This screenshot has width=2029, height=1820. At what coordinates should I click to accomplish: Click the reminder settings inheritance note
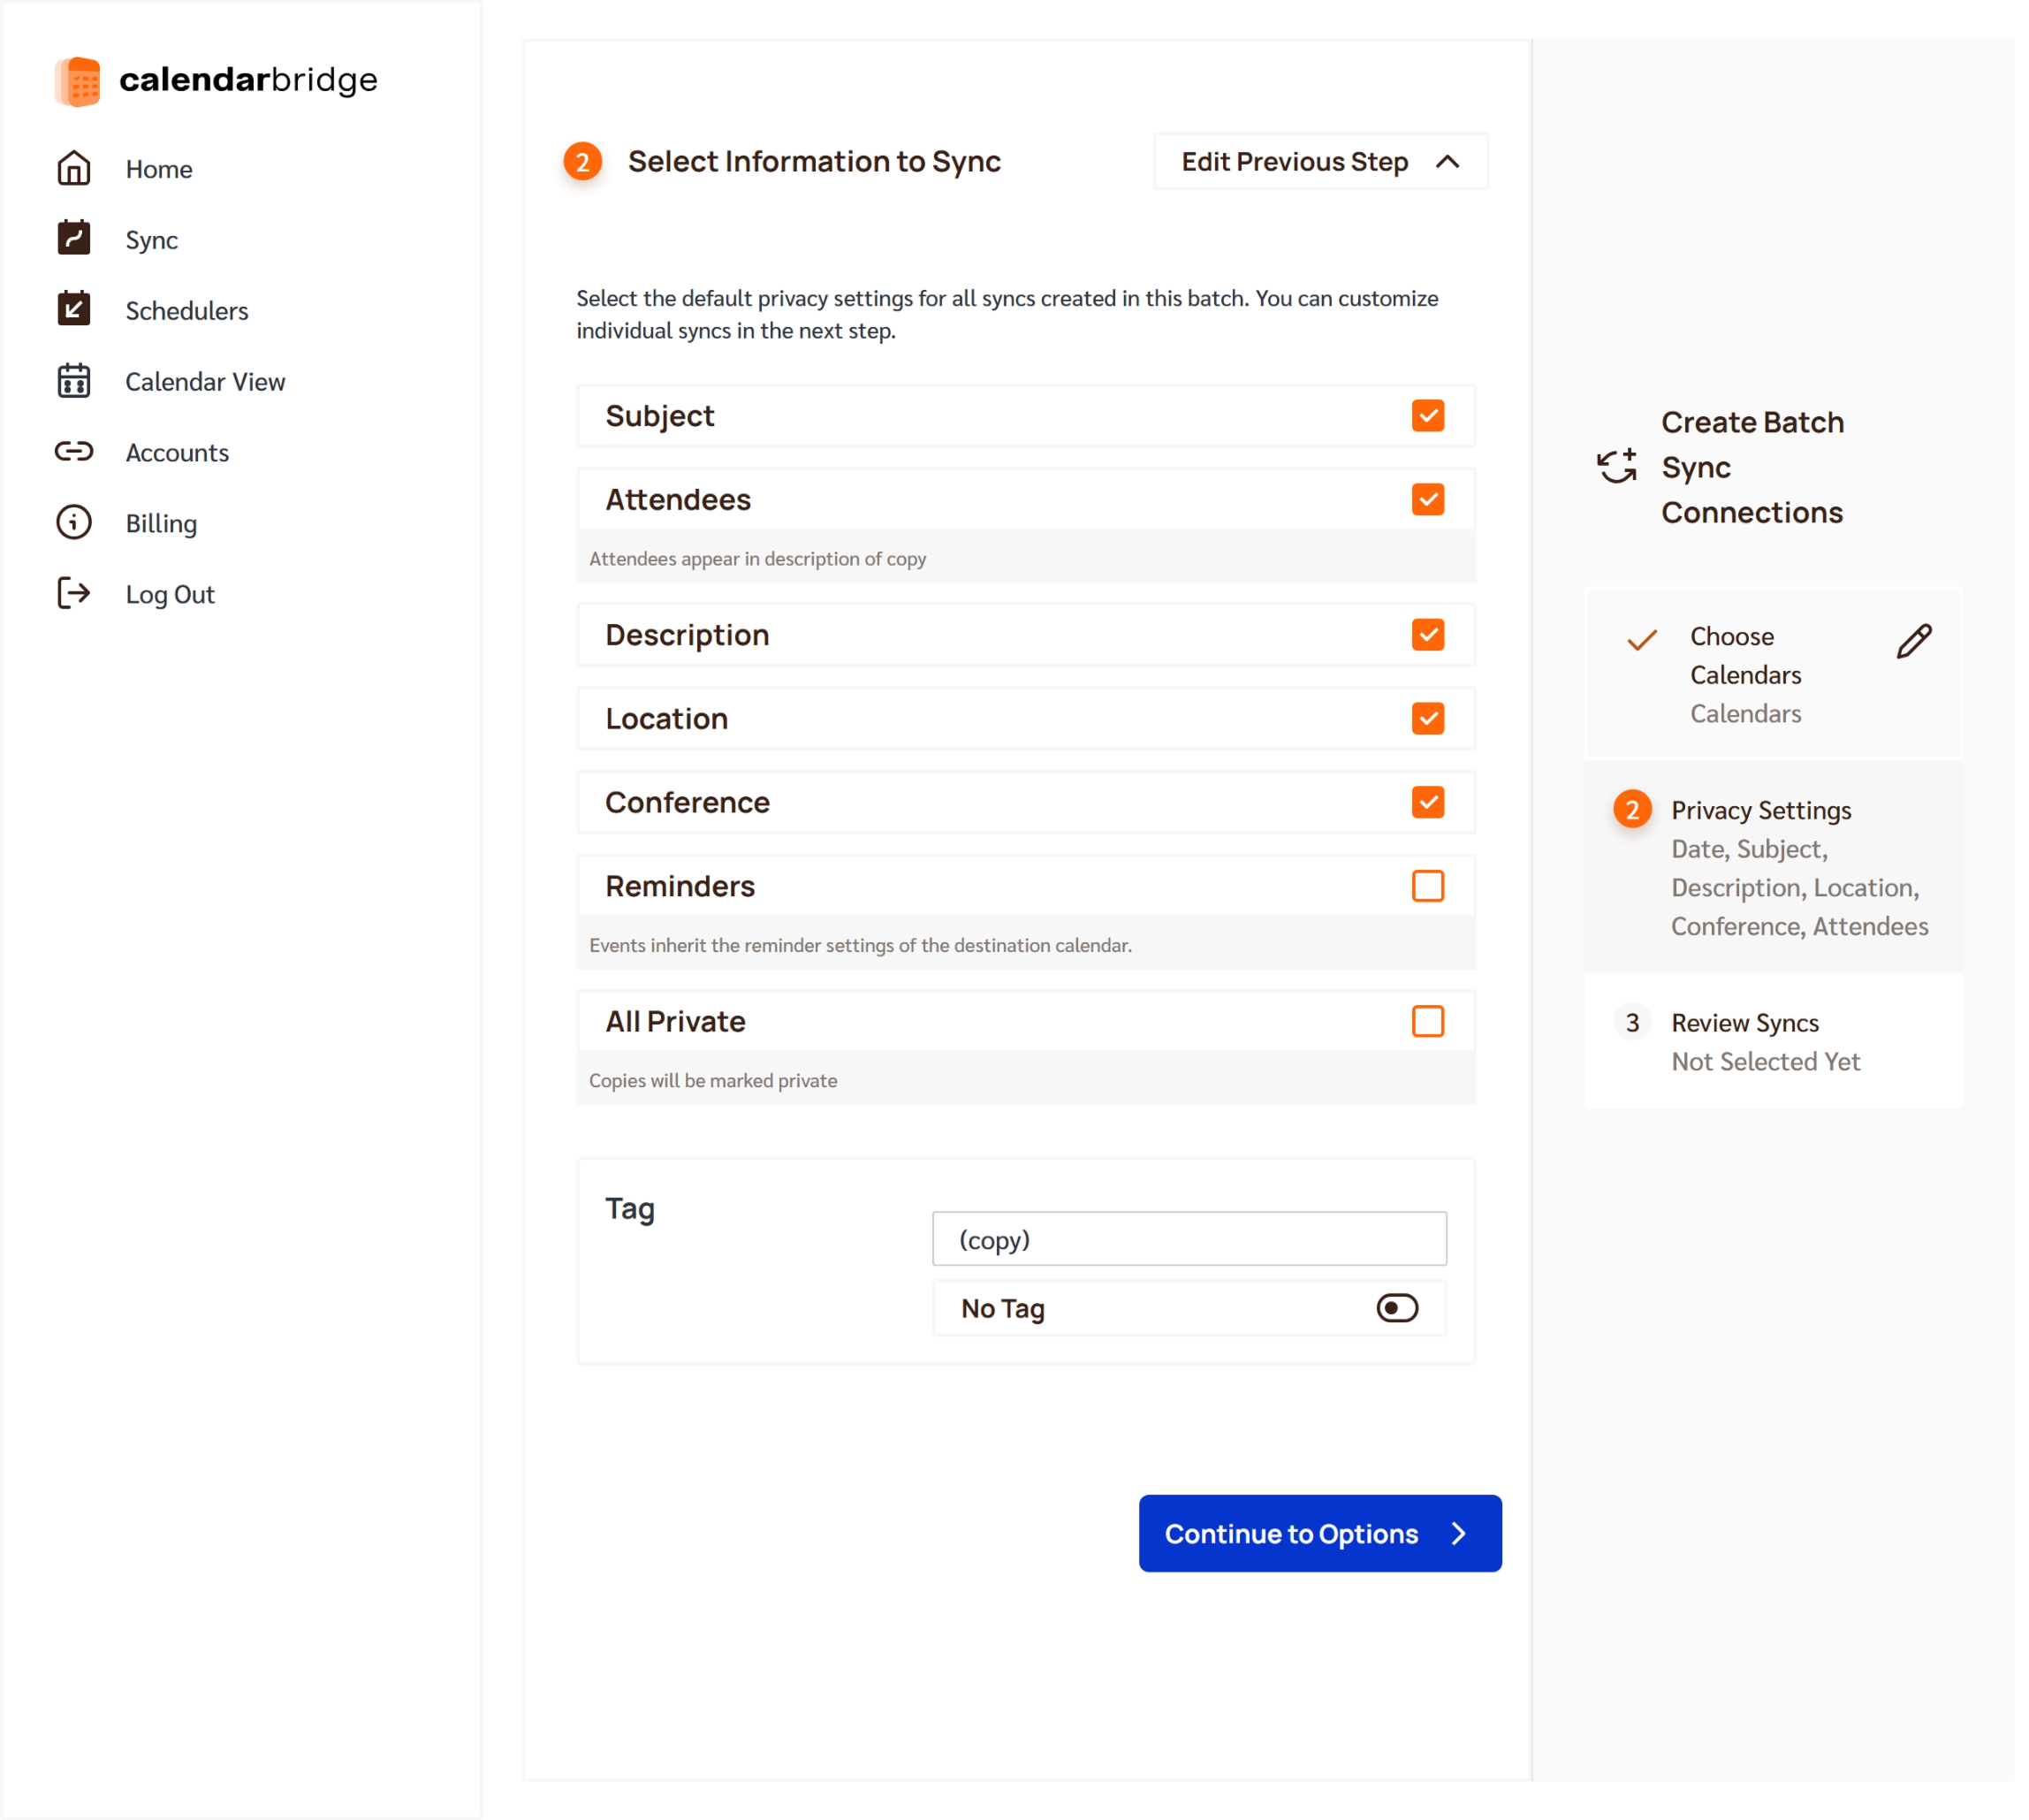click(x=861, y=946)
